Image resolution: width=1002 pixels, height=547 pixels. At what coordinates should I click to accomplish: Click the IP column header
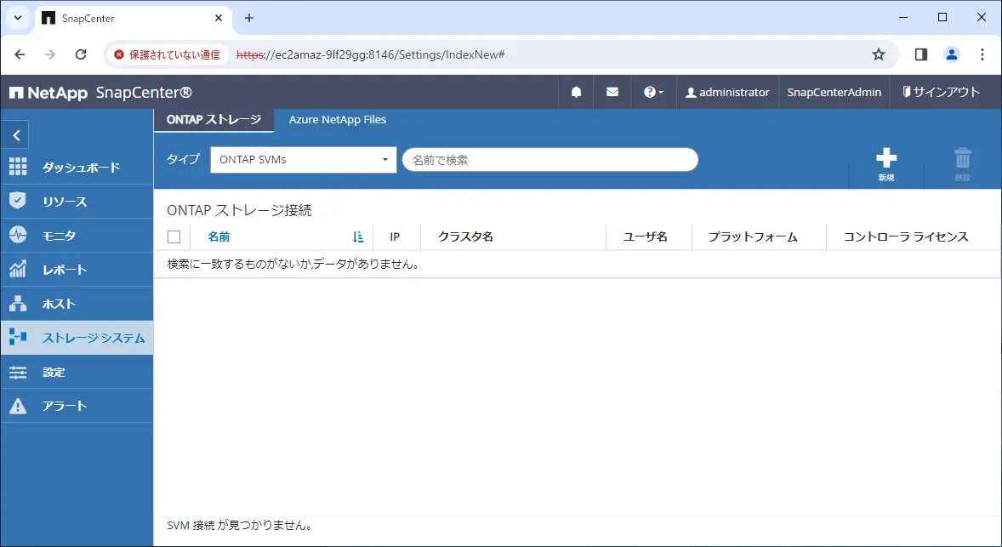395,237
